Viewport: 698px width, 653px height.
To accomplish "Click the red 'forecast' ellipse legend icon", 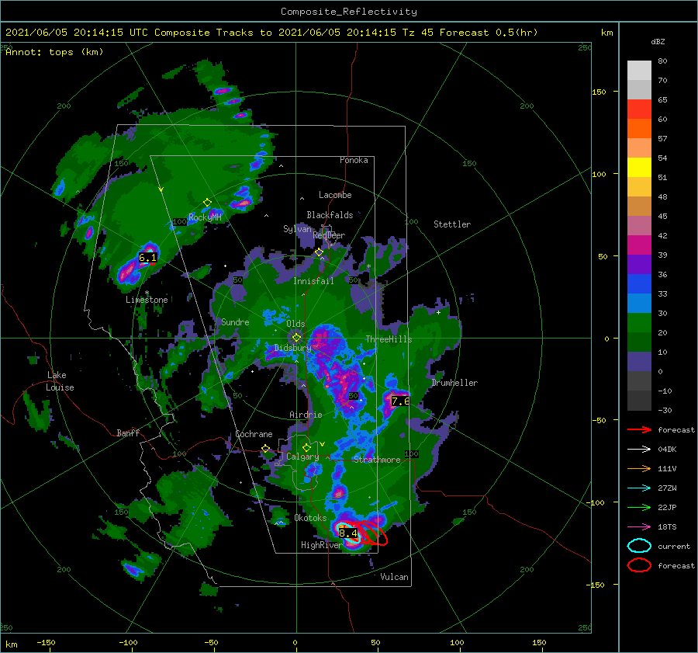I will point(639,565).
